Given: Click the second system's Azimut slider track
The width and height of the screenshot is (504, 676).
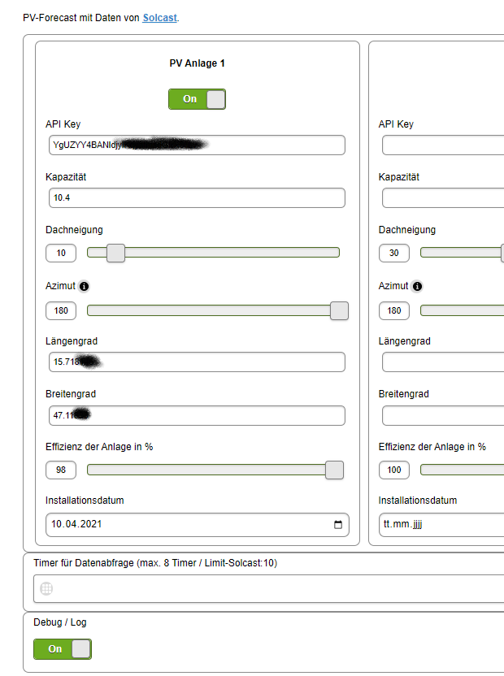Looking at the screenshot, I should [x=463, y=310].
